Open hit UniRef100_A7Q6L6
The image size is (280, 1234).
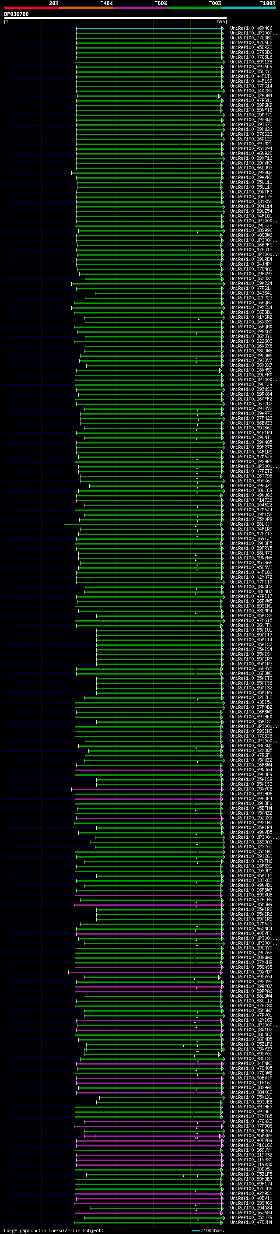click(x=251, y=57)
